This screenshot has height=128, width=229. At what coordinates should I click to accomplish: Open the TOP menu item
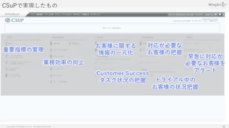tap(33, 14)
